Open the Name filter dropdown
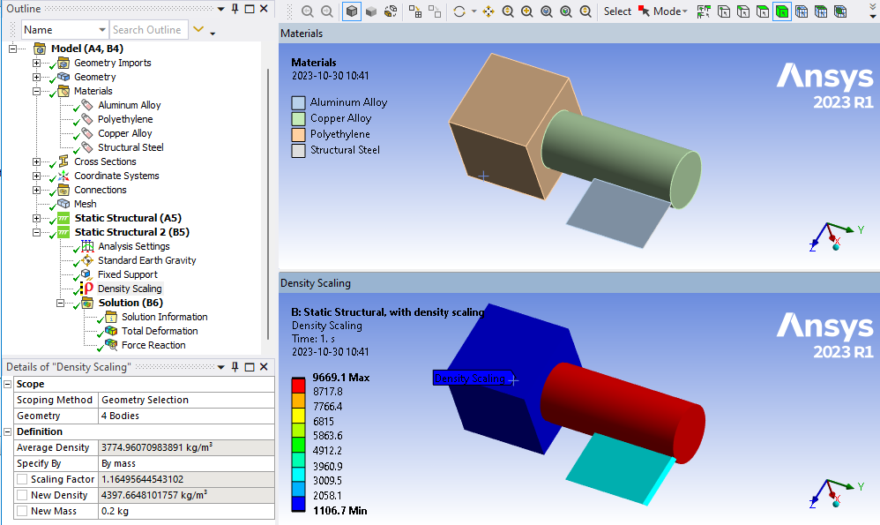The width and height of the screenshot is (880, 525). [102, 30]
